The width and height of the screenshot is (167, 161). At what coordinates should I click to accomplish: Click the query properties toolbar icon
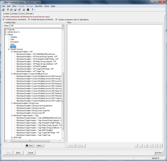click(x=19, y=10)
